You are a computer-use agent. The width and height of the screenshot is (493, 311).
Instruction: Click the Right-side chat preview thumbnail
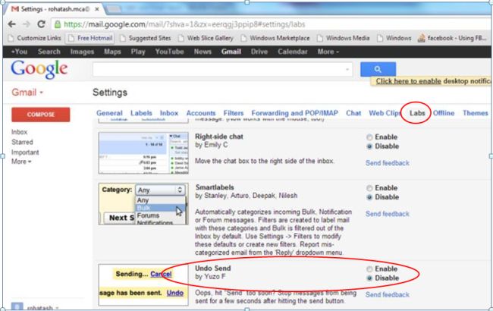(143, 153)
